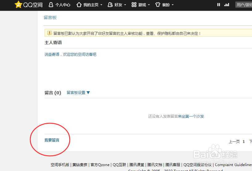This screenshot has height=171, width=252.
Task: Expand the 装扮 dropdown arrow
Action: tap(173, 5)
